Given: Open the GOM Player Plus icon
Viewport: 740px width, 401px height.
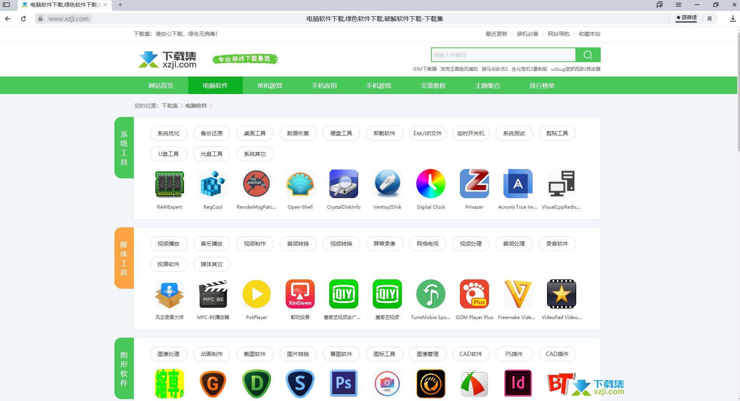Looking at the screenshot, I should point(474,294).
